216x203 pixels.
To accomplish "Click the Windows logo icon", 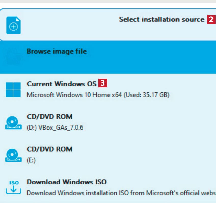I will pyautogui.click(x=13, y=90).
